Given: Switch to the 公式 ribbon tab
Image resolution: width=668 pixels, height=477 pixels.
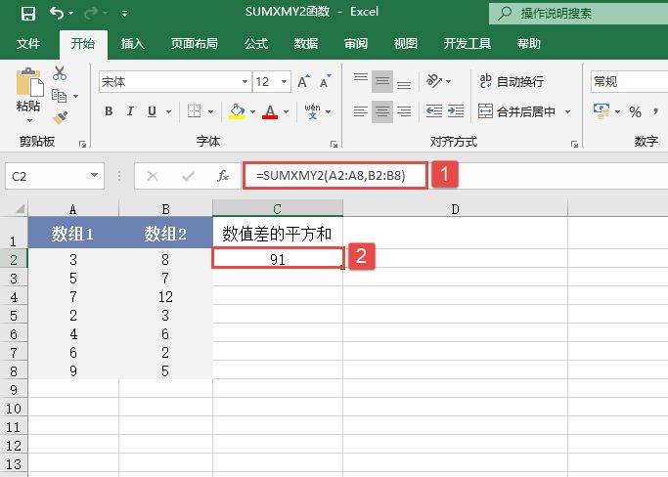Looking at the screenshot, I should [x=256, y=43].
